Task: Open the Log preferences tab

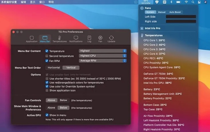Action: coord(89,39)
